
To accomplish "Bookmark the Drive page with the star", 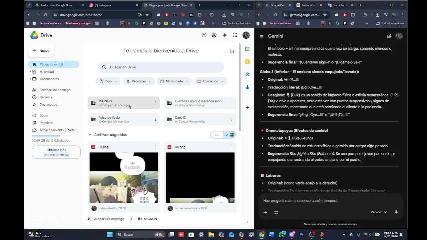I will point(147,15).
